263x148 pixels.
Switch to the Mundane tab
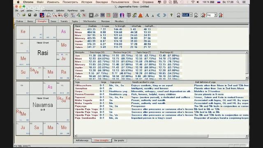tap(105, 21)
